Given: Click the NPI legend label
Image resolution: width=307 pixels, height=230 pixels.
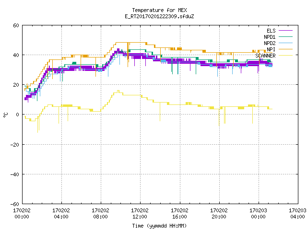Looking at the screenshot, I should pyautogui.click(x=271, y=49).
